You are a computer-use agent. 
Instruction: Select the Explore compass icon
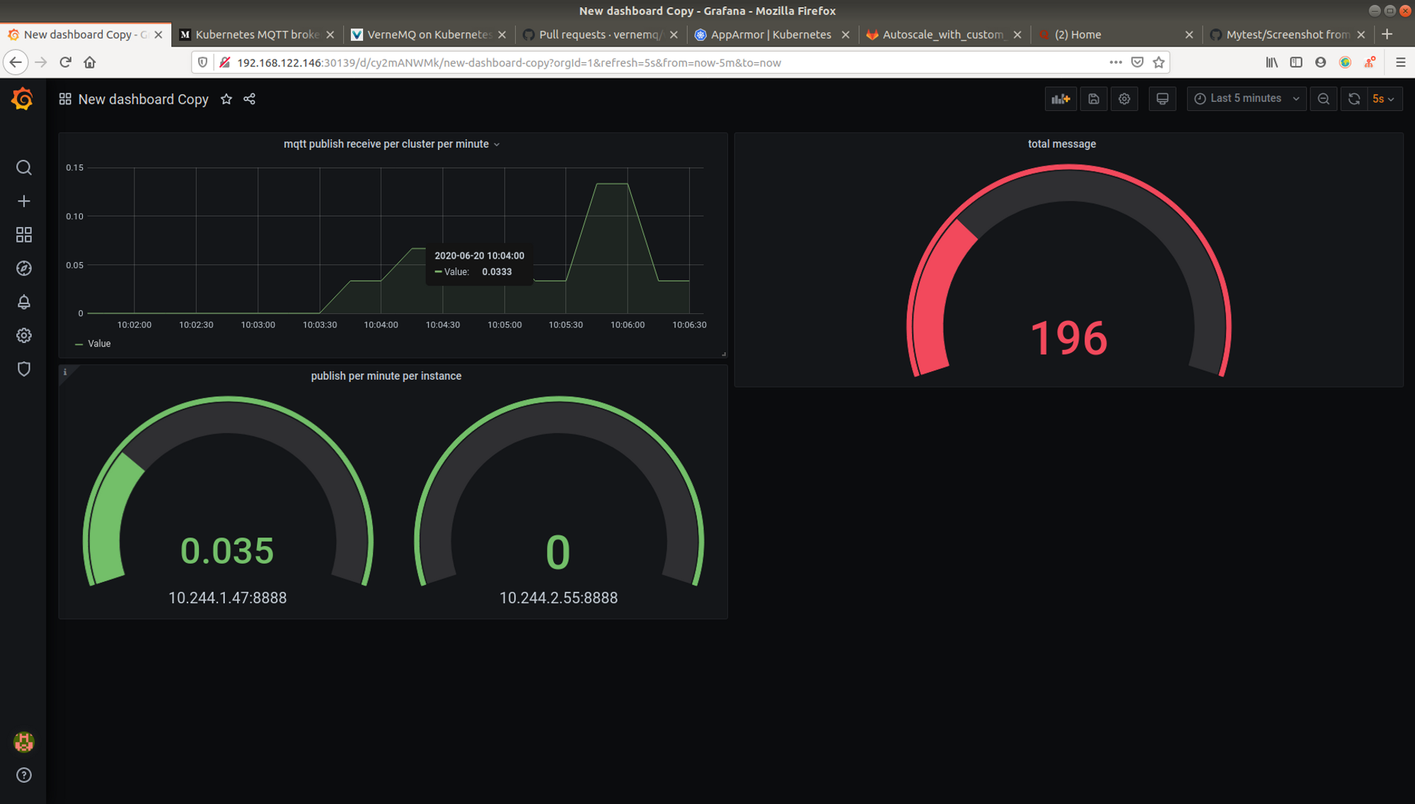pyautogui.click(x=23, y=268)
